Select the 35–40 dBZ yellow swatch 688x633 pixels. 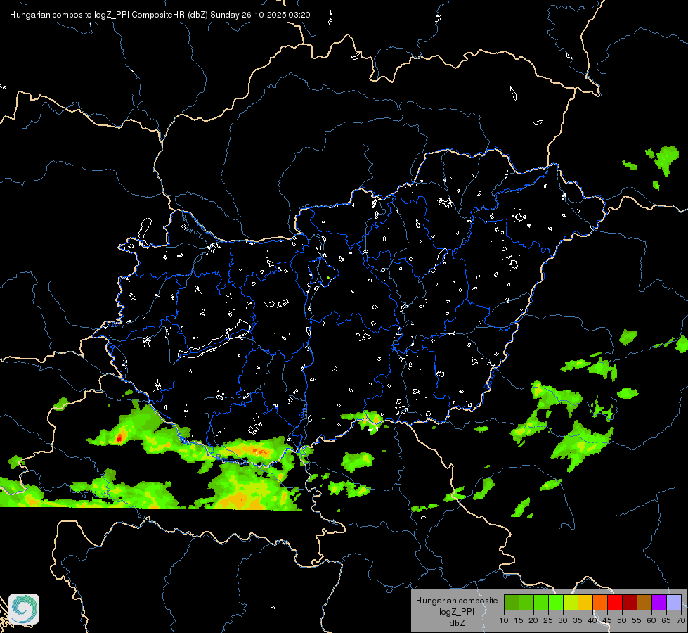(585, 602)
